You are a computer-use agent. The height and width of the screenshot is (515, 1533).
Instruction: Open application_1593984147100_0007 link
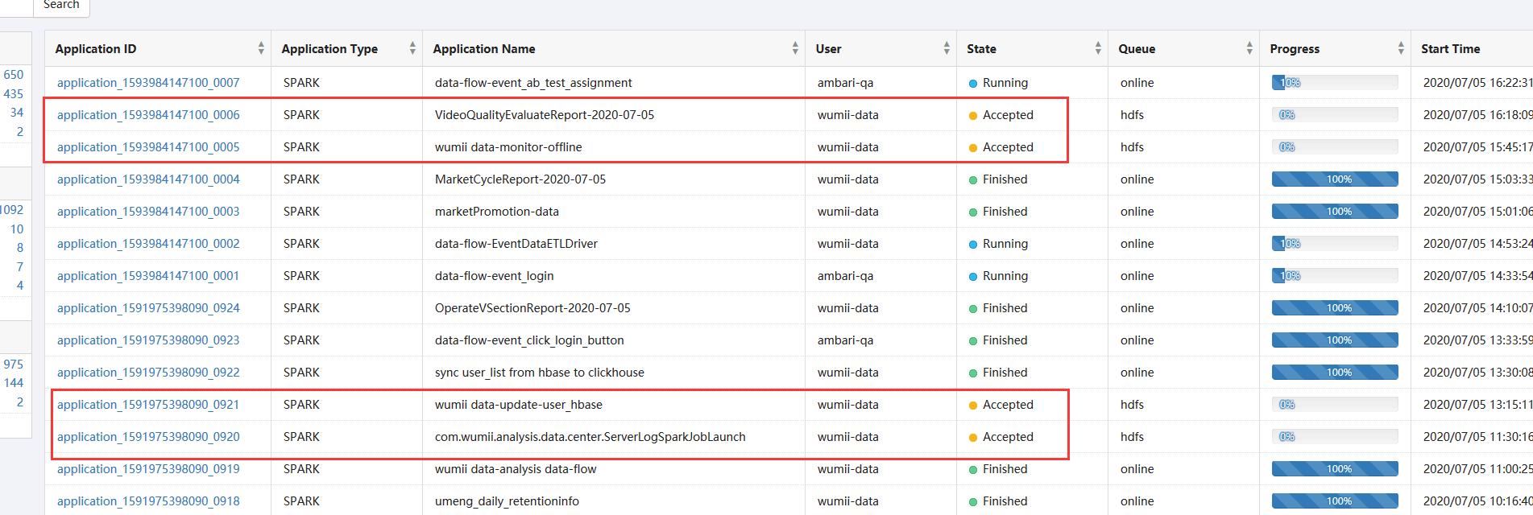click(x=148, y=83)
